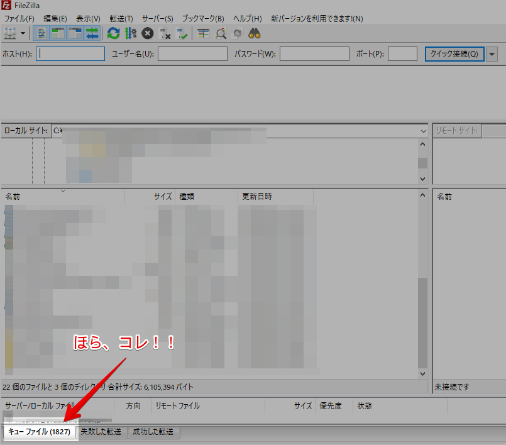
Task: Sort local files by サイズ column
Action: [x=150, y=197]
